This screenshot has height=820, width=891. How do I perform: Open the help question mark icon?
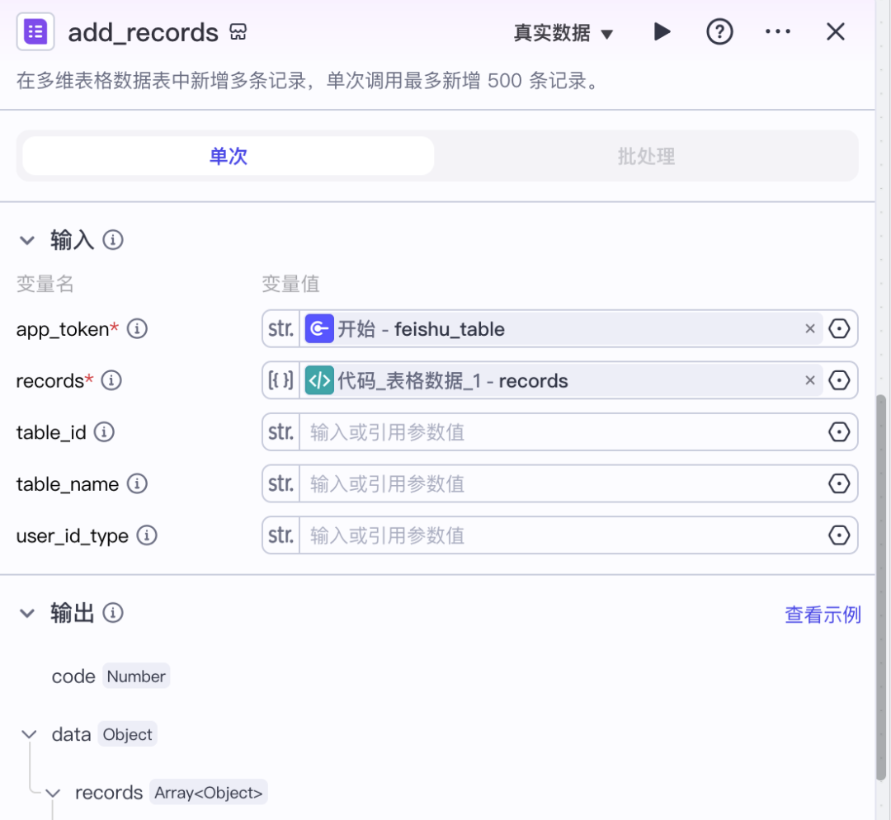click(x=719, y=32)
